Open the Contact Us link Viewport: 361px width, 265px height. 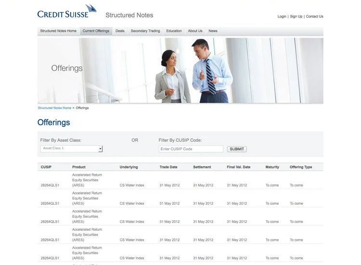pos(314,16)
